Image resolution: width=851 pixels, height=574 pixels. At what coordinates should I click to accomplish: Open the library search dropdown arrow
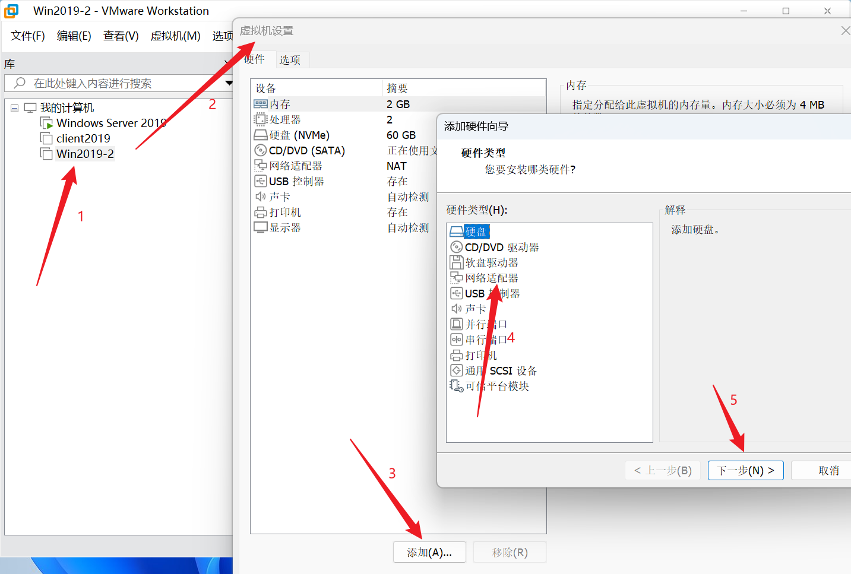[x=229, y=83]
